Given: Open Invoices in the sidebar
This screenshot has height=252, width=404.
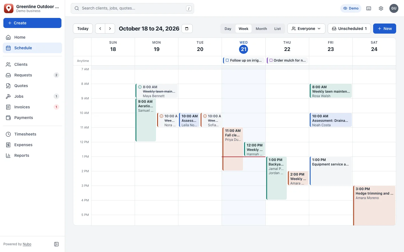Looking at the screenshot, I should 32,107.
